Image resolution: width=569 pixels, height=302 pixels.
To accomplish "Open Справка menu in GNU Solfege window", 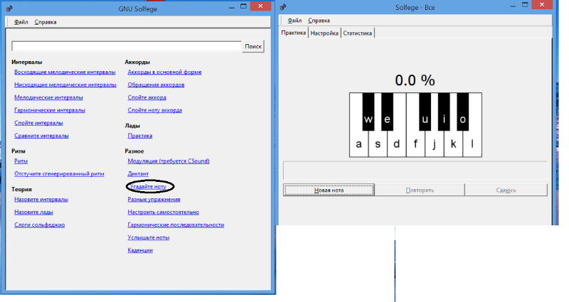I will point(46,22).
